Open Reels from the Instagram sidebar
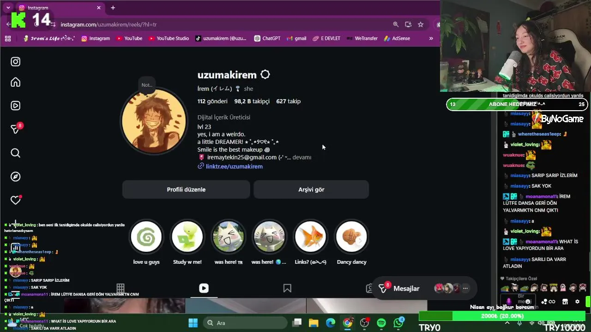591x332 pixels. [16, 106]
